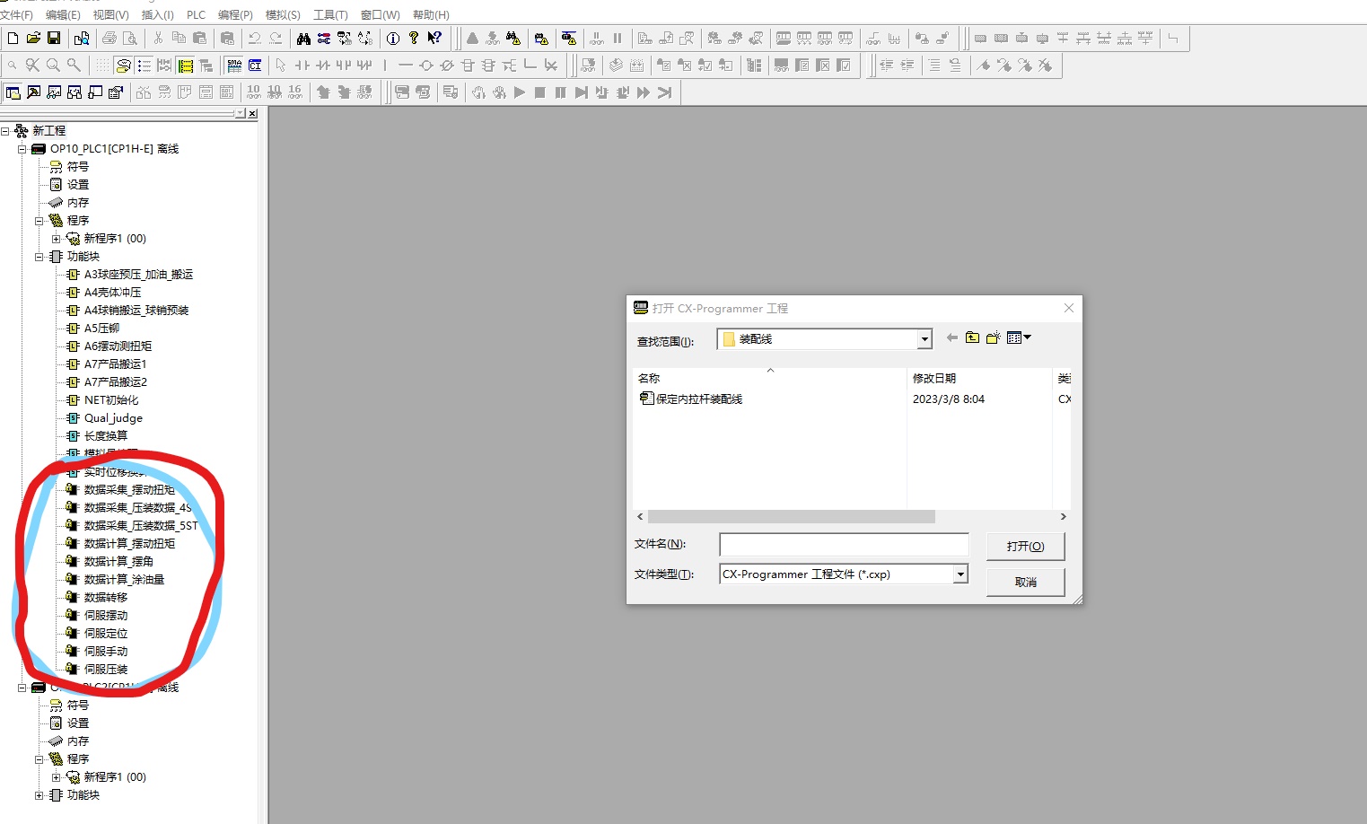Image resolution: width=1367 pixels, height=824 pixels.
Task: Open the PLC menu
Action: coord(196,15)
